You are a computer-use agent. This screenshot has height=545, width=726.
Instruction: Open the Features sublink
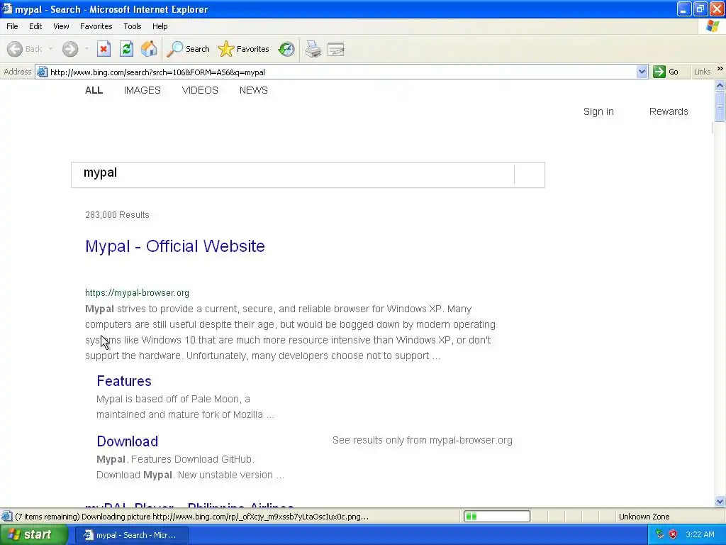point(124,381)
